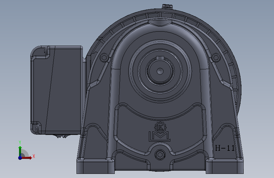The height and width of the screenshot is (178, 274).
Task: Select the bottom center drain plug bolt
Action: (x=160, y=155)
